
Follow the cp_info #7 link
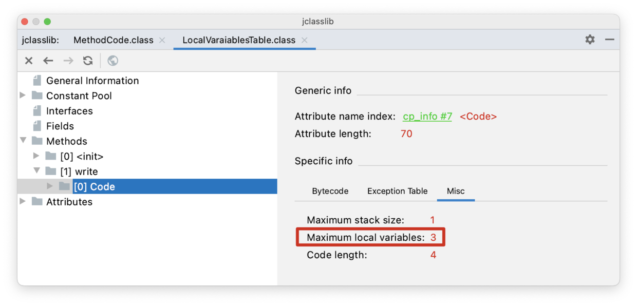427,117
